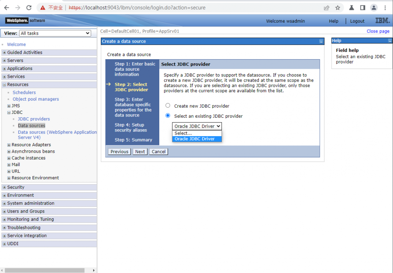Image resolution: width=393 pixels, height=273 pixels.
Task: Click the WebSphere software logo
Action: (x=25, y=20)
